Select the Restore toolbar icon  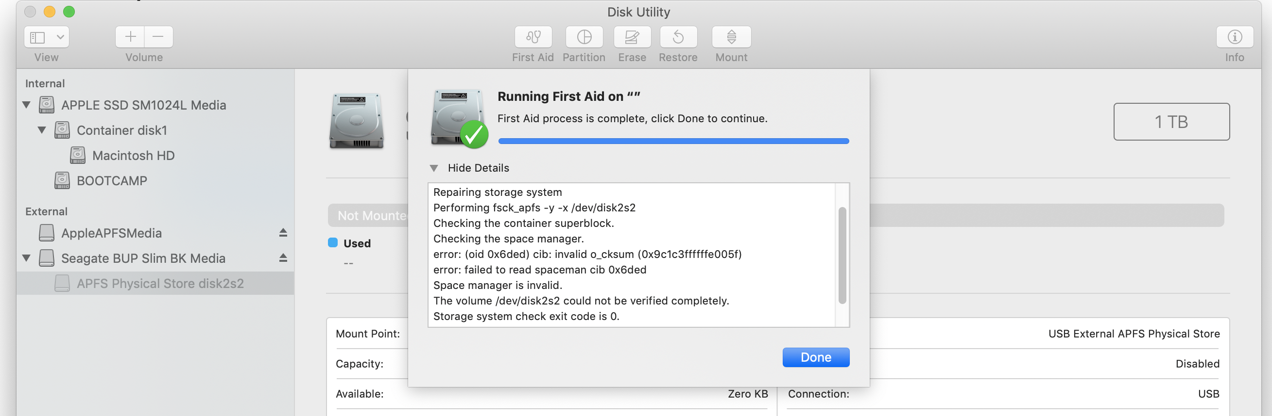pyautogui.click(x=678, y=37)
